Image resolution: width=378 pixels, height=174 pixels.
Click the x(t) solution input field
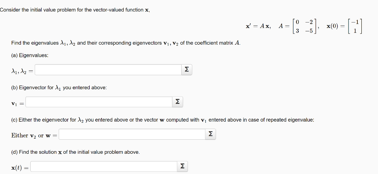point(103,167)
